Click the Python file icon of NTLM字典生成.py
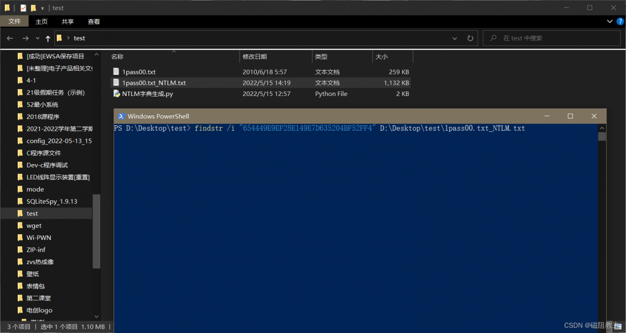The image size is (626, 333). click(x=116, y=93)
